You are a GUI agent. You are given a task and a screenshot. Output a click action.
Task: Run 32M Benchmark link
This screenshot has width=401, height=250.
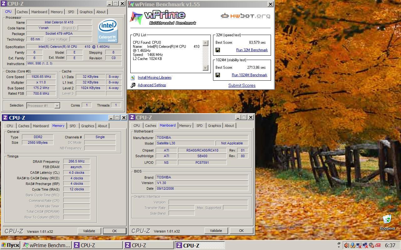(x=252, y=50)
